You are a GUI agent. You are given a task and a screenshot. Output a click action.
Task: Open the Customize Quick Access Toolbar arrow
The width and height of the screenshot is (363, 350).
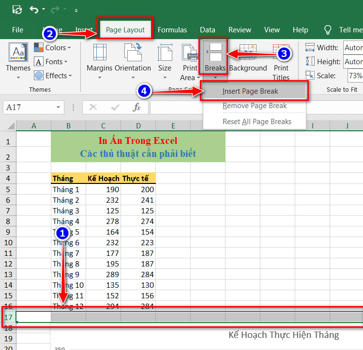coord(76,11)
